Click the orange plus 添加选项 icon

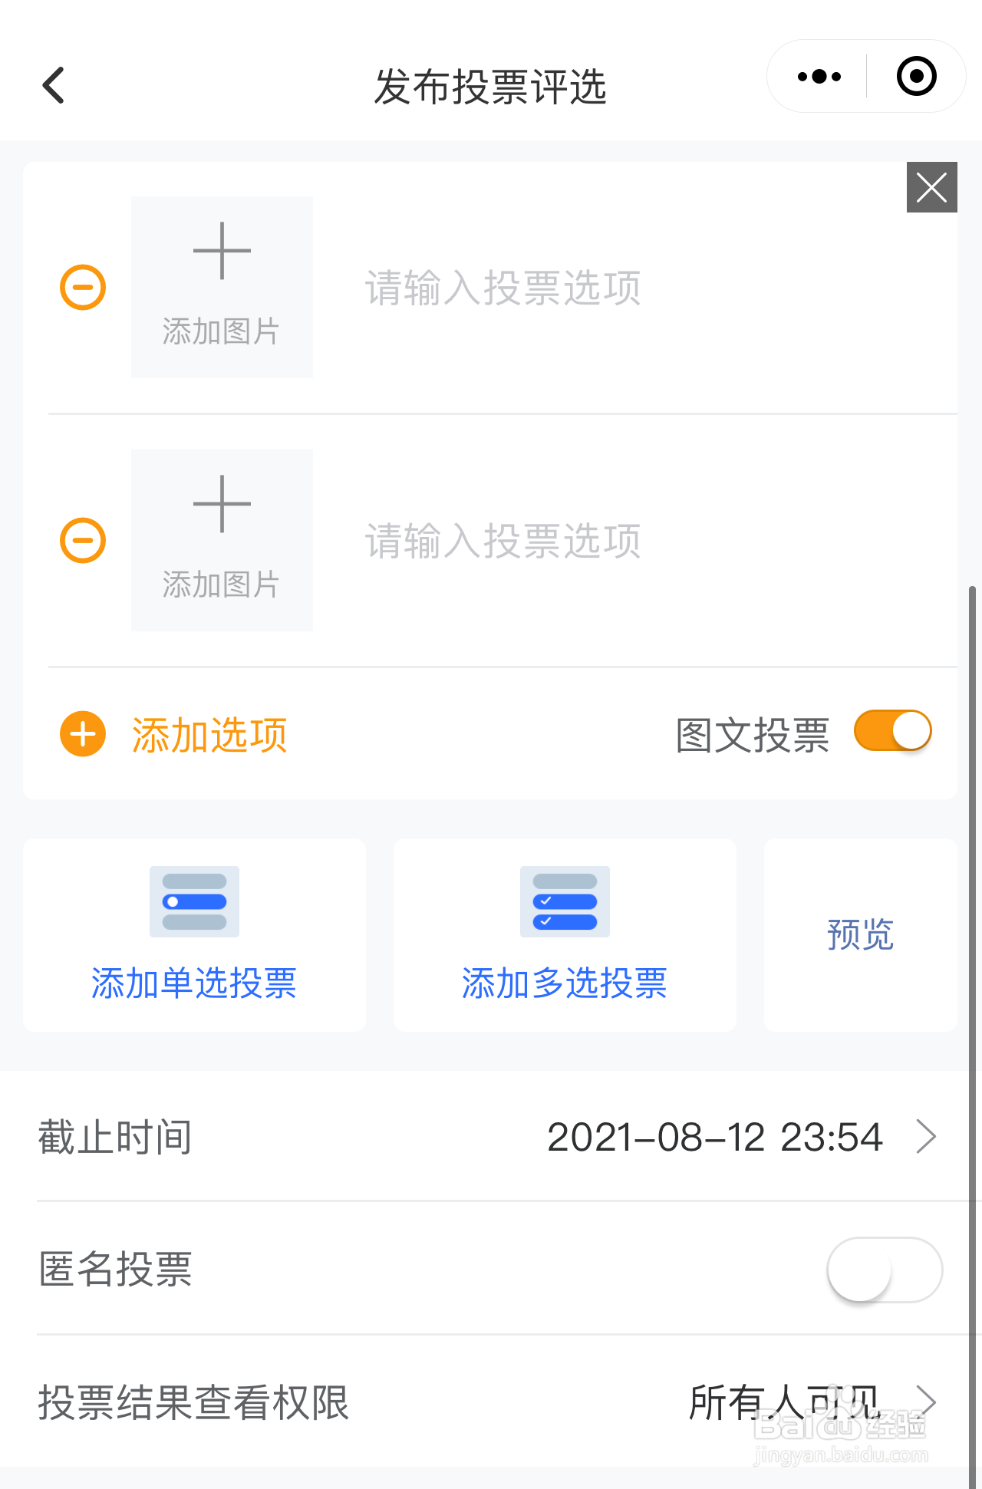83,734
